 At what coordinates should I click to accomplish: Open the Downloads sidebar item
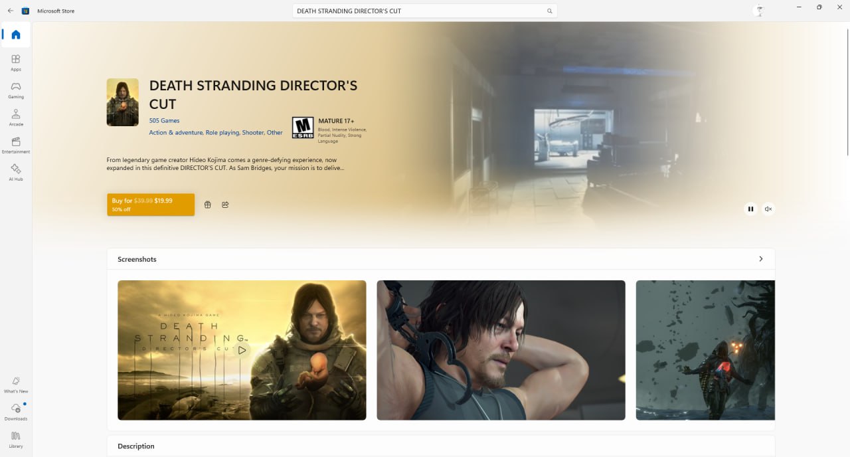16,412
